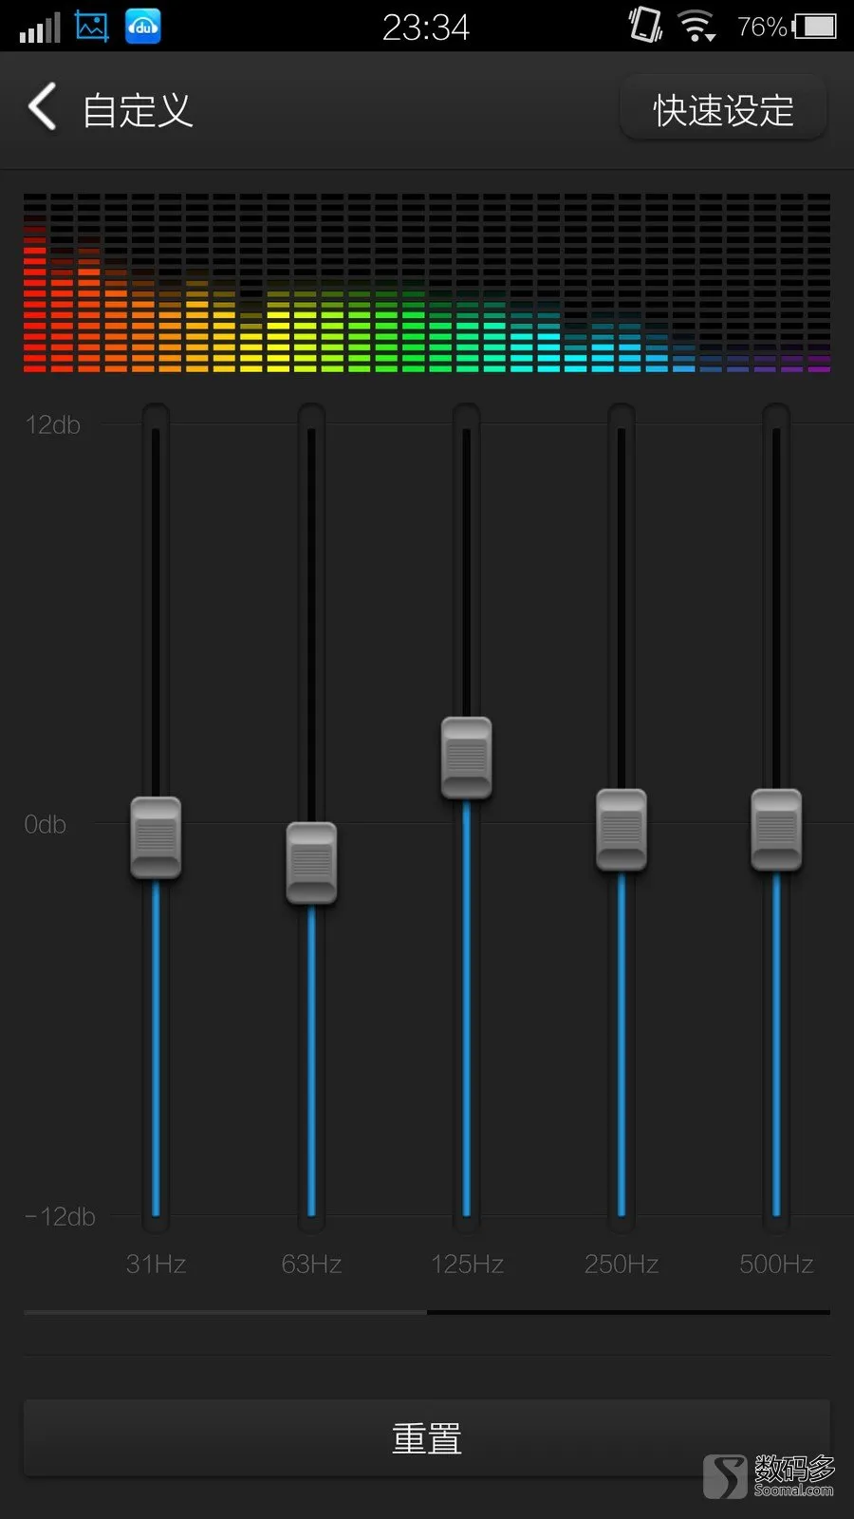This screenshot has width=854, height=1519.
Task: Tap the 自定义 page title
Action: click(139, 110)
